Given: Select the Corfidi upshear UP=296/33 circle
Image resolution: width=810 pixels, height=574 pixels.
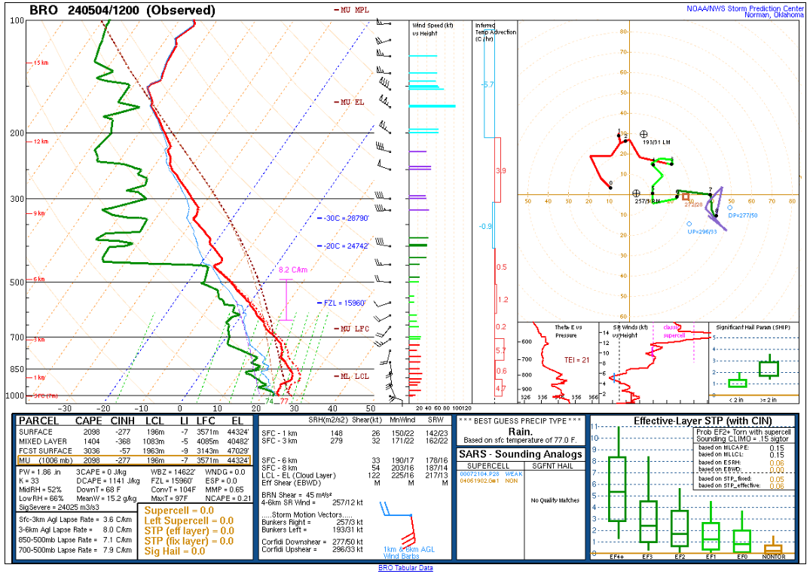Looking at the screenshot, I should [689, 224].
